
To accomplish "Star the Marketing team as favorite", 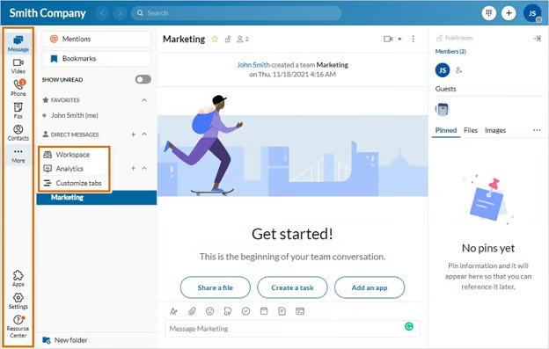I will [215, 40].
